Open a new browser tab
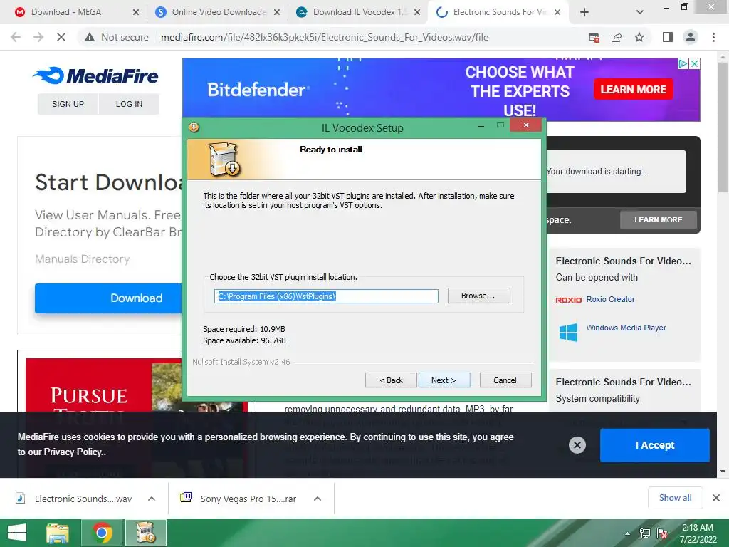Screen dimensions: 729x547 pyautogui.click(x=584, y=13)
